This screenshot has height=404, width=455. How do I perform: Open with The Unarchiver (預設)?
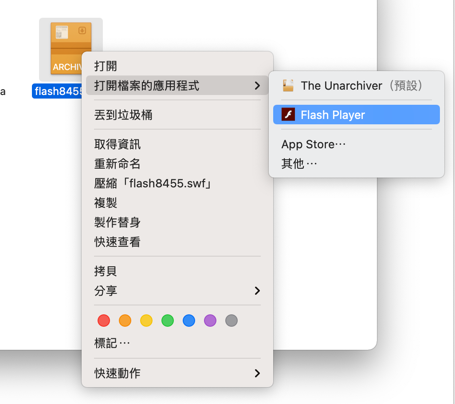click(357, 85)
